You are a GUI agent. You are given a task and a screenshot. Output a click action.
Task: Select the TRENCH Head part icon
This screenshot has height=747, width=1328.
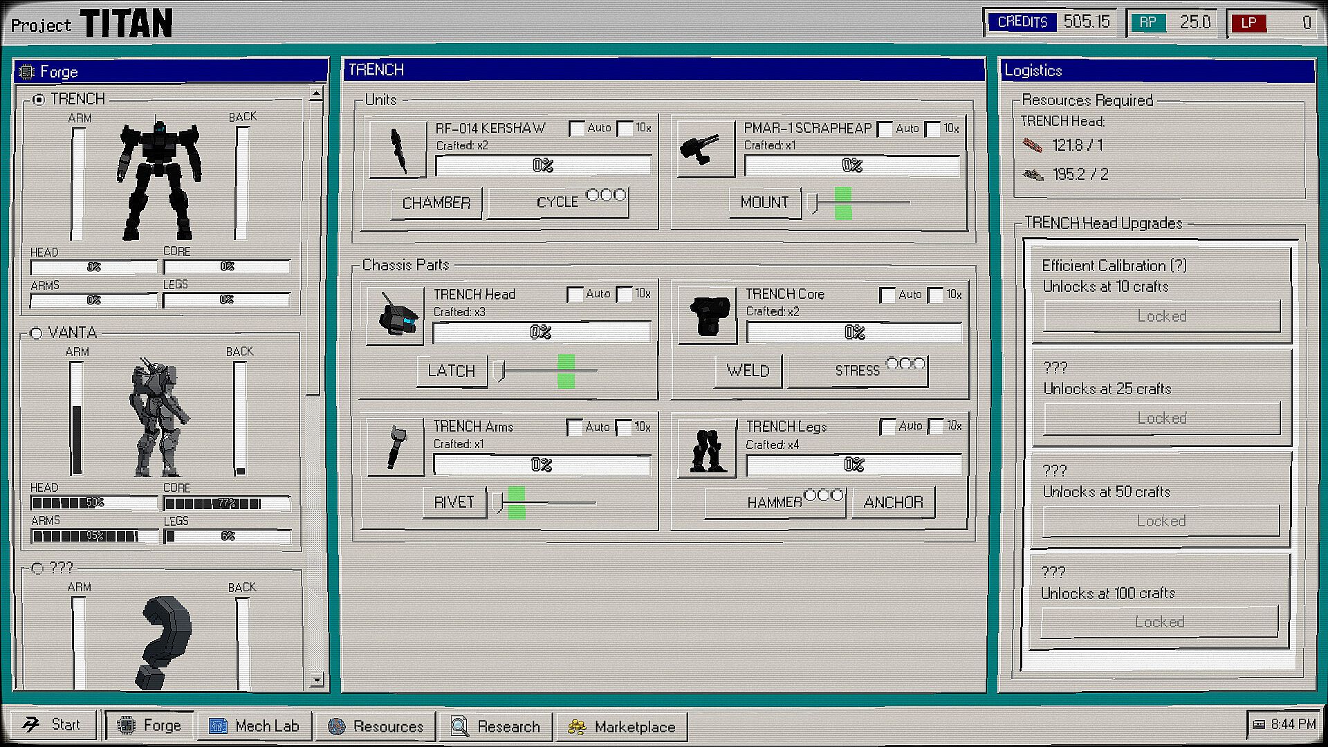click(x=395, y=317)
